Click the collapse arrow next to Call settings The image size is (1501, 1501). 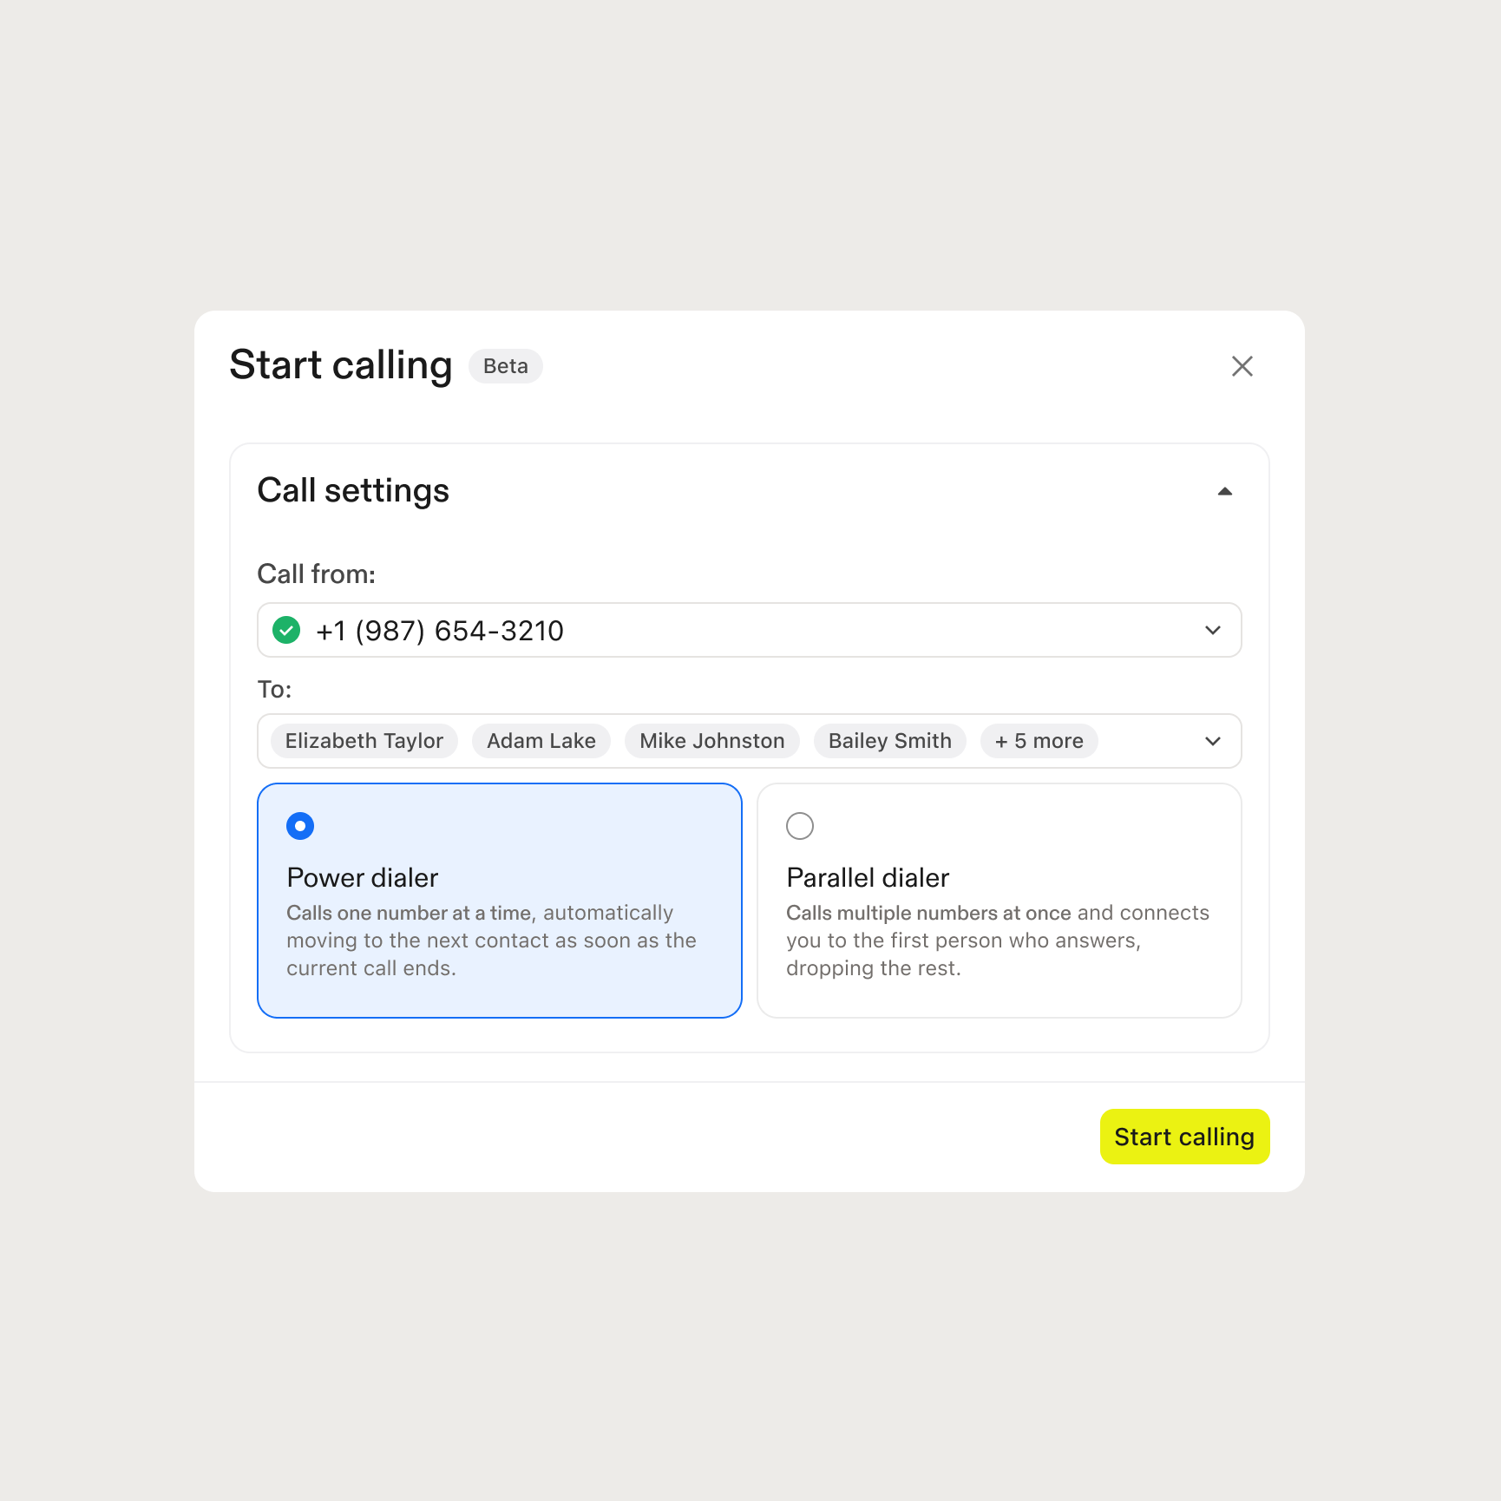[1224, 491]
